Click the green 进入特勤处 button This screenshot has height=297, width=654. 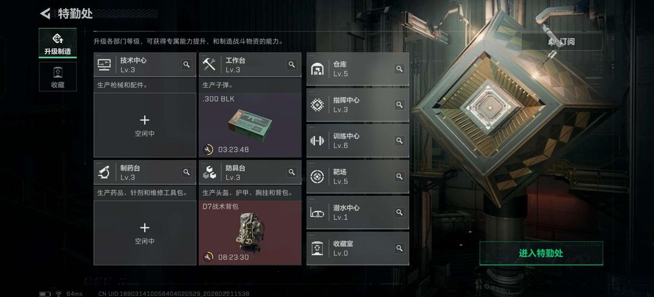(541, 253)
